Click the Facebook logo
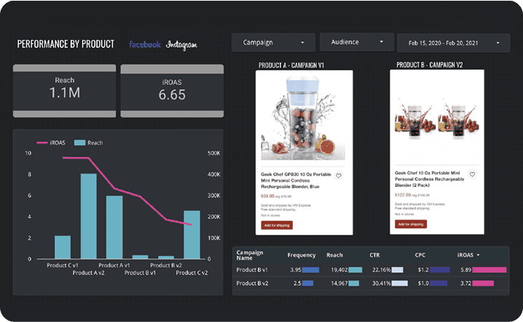This screenshot has width=523, height=322. [145, 44]
